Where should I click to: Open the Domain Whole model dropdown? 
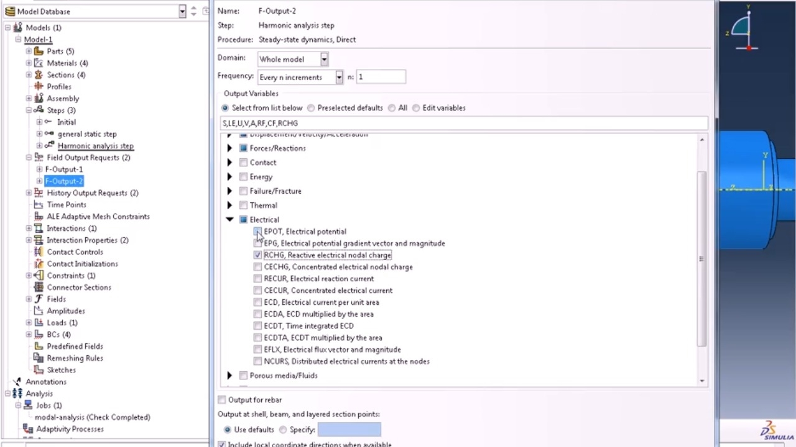324,60
